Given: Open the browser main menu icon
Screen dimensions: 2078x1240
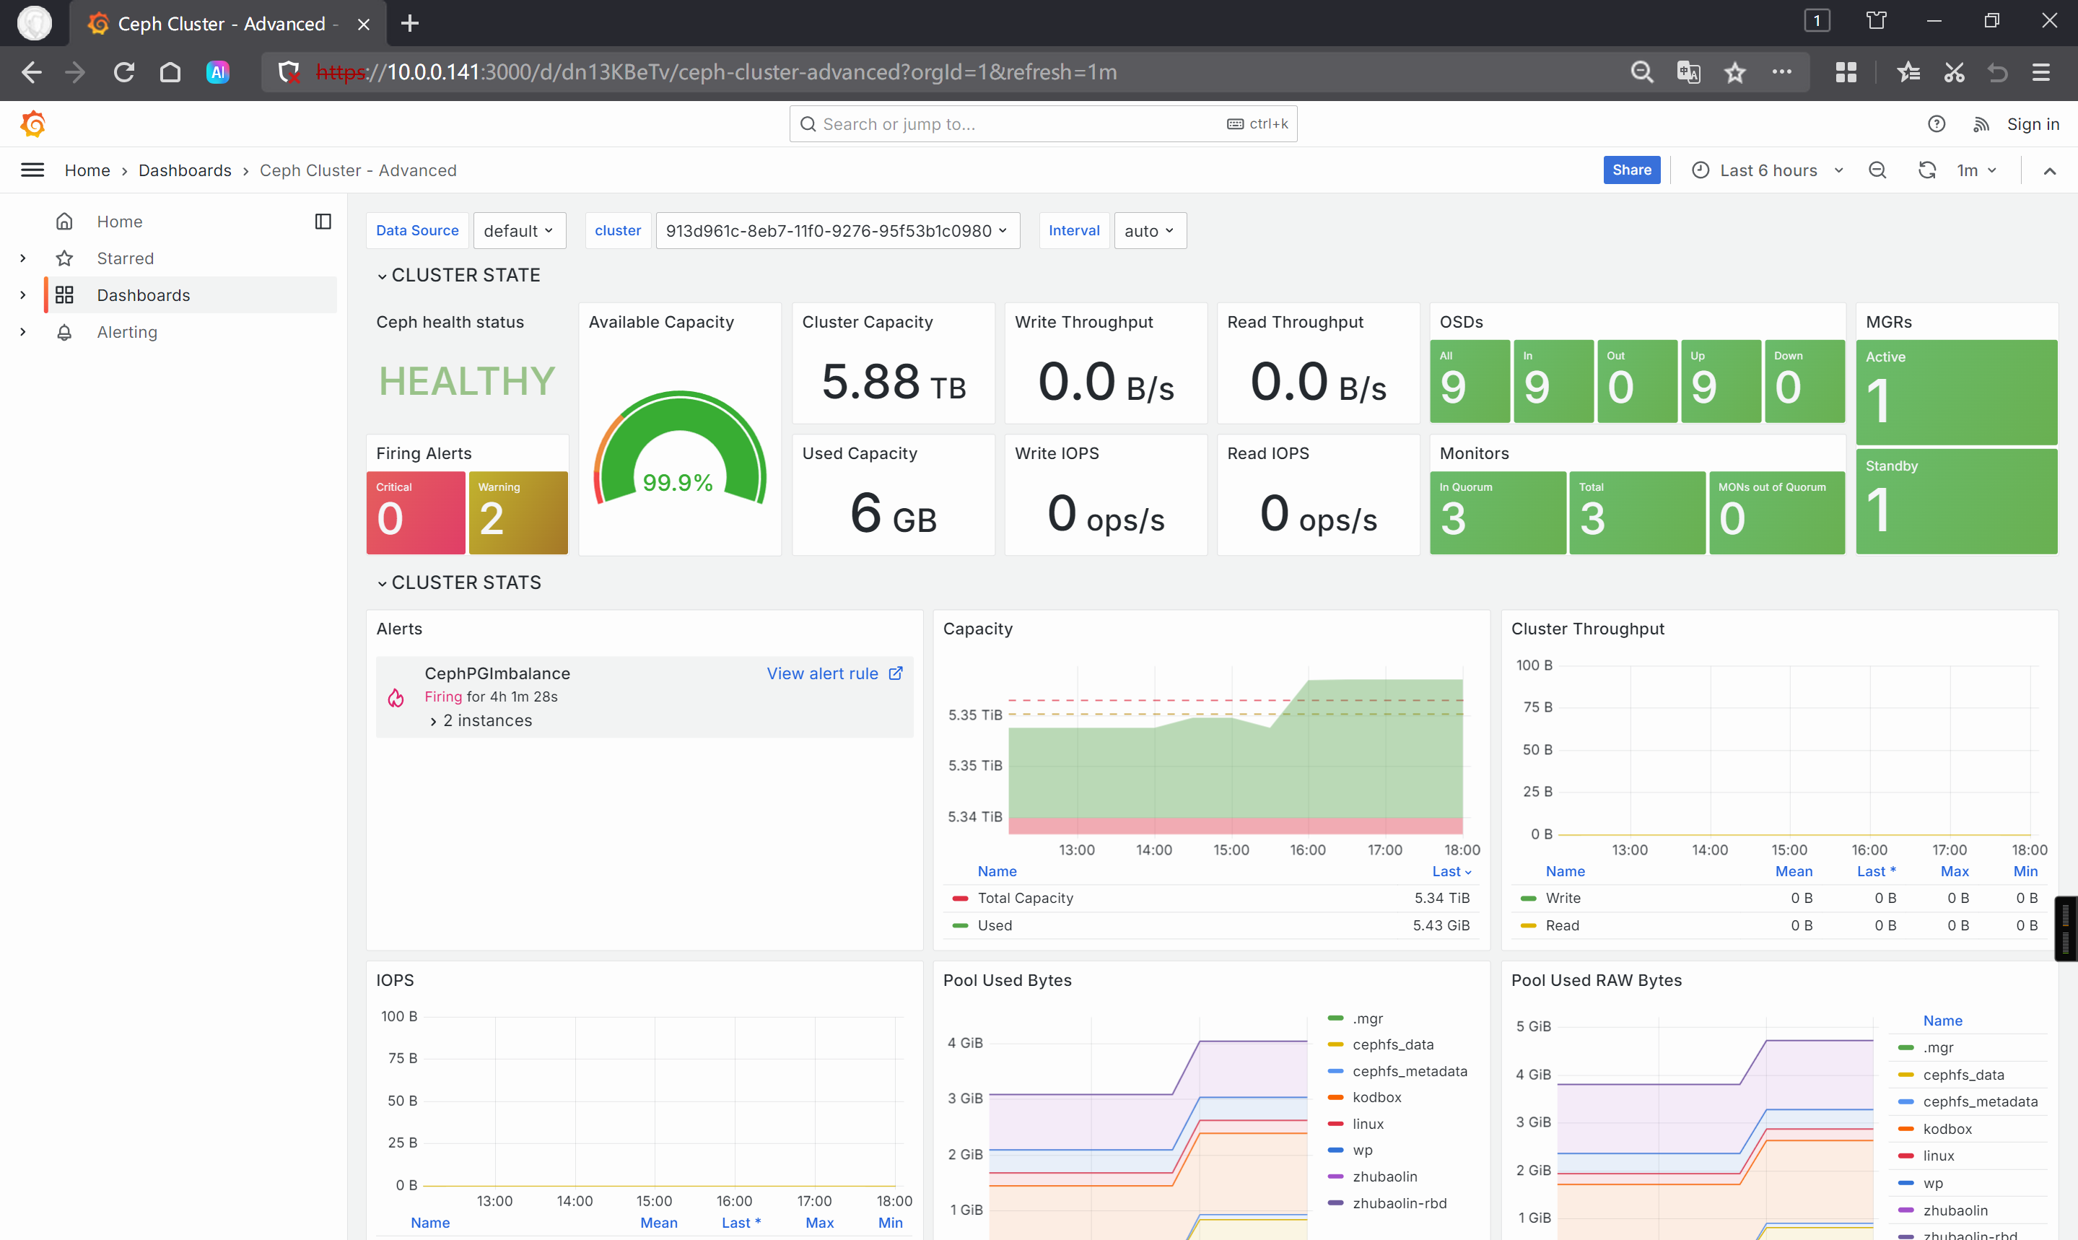Looking at the screenshot, I should (x=2040, y=73).
